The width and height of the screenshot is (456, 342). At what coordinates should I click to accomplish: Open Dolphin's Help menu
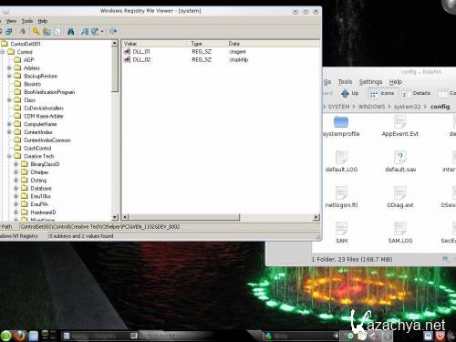pos(396,82)
